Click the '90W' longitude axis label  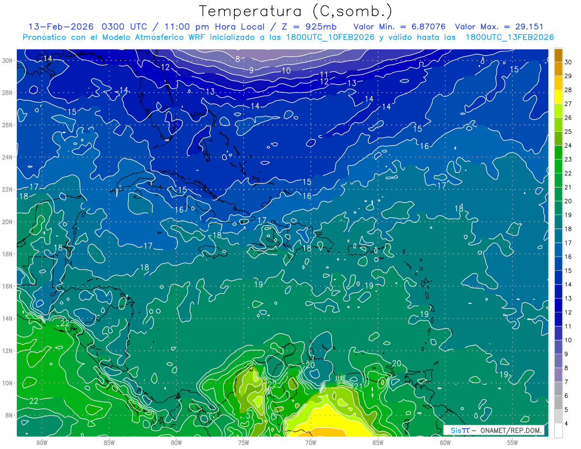point(42,443)
